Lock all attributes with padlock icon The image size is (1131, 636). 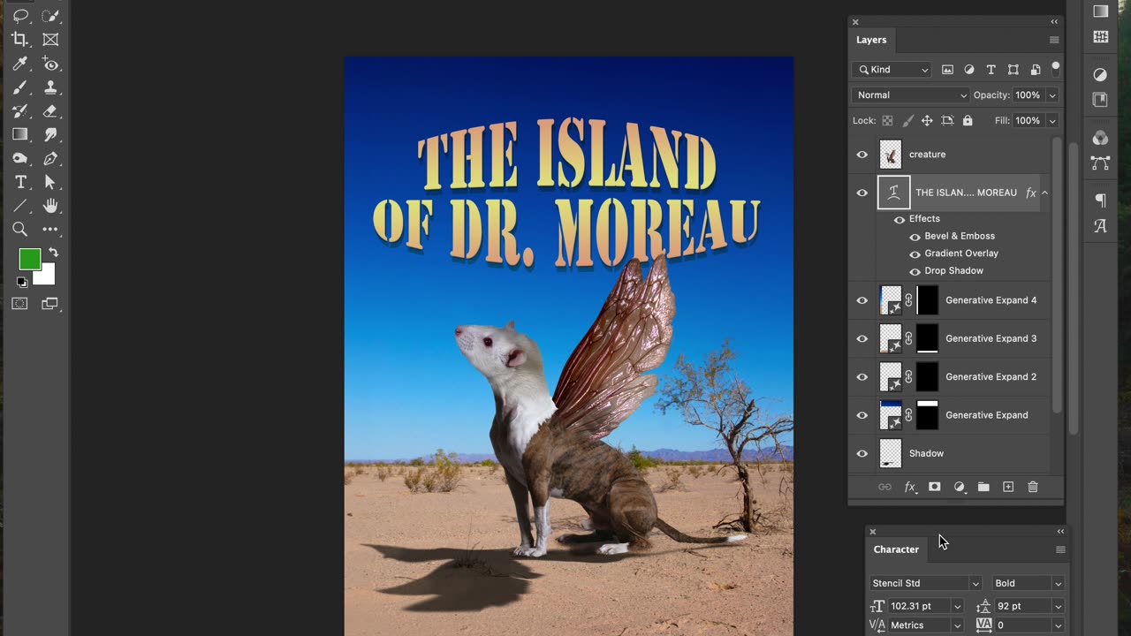pos(968,120)
